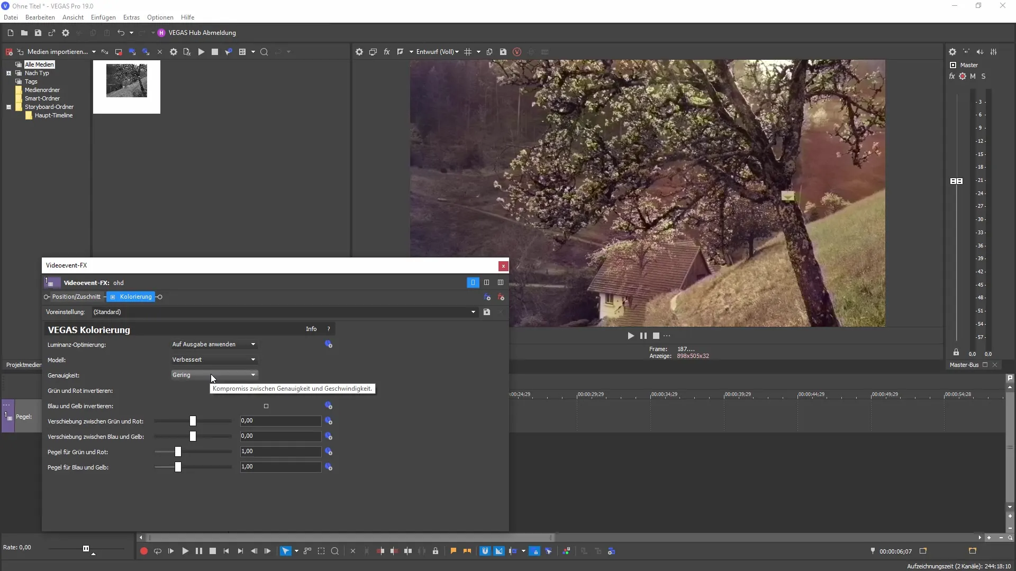Open the Modell dropdown showing Verbessert
This screenshot has width=1016, height=571.
[x=214, y=360]
